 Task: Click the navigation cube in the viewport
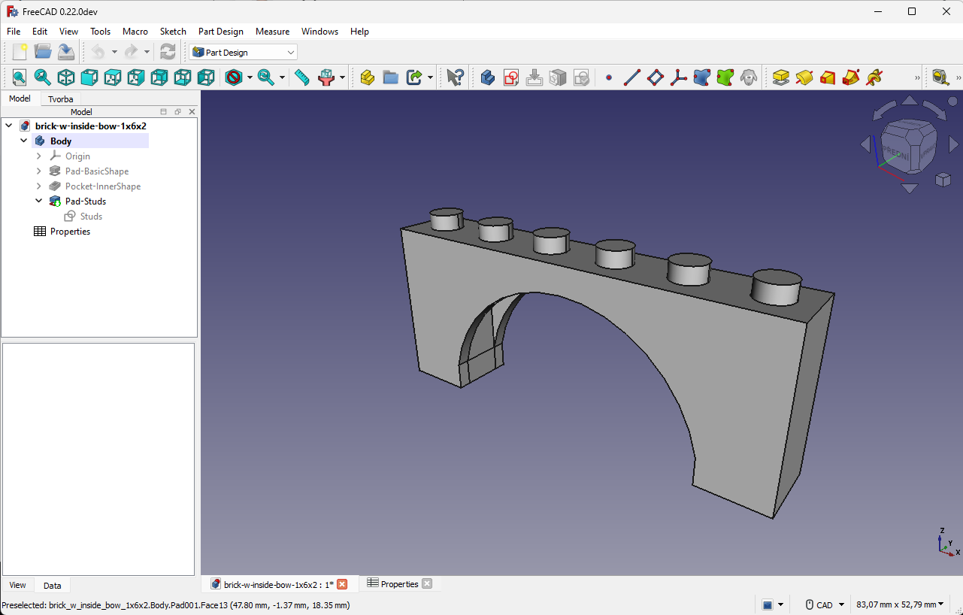click(x=908, y=147)
